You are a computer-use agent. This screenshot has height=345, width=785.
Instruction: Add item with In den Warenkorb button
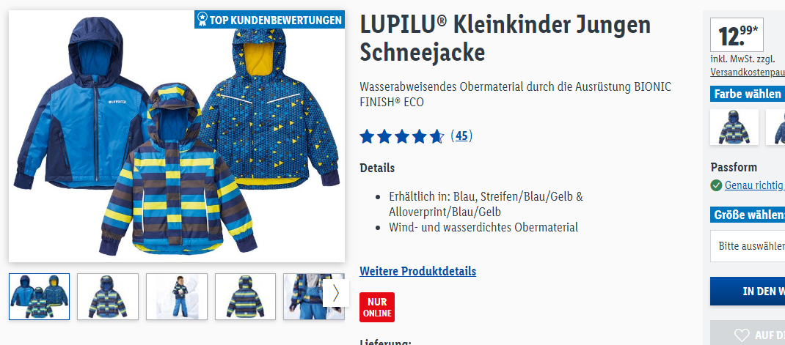click(x=748, y=291)
